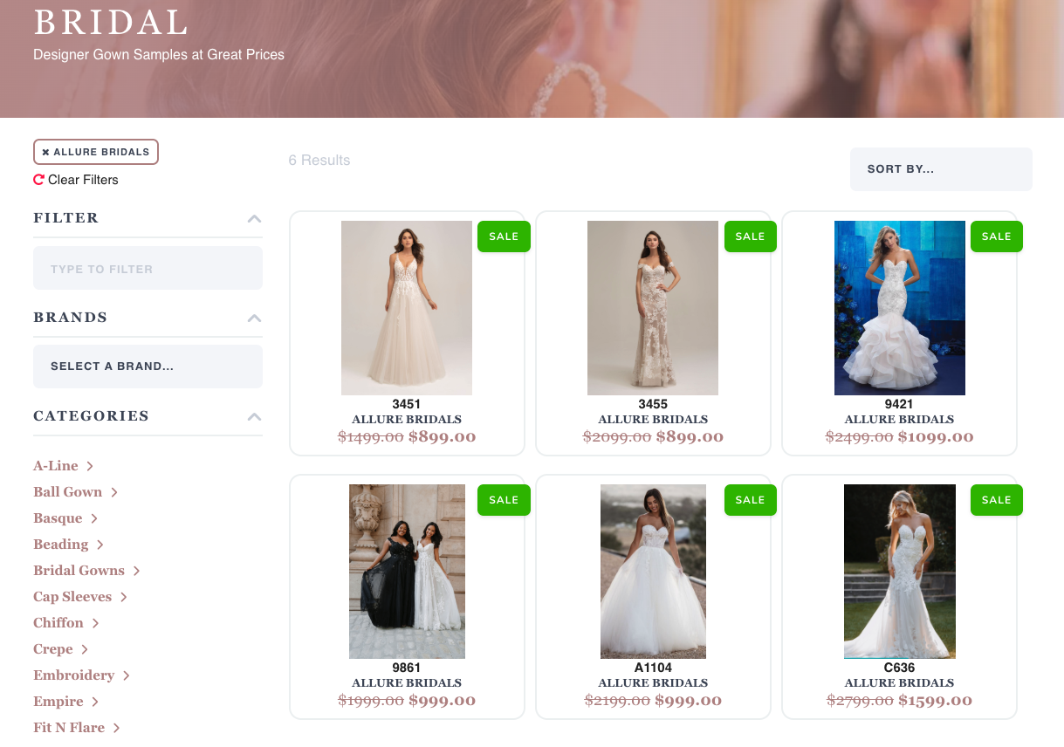Screen dimensions: 1064x747
Task: Click the $1099.00 sale price
Action: point(936,436)
